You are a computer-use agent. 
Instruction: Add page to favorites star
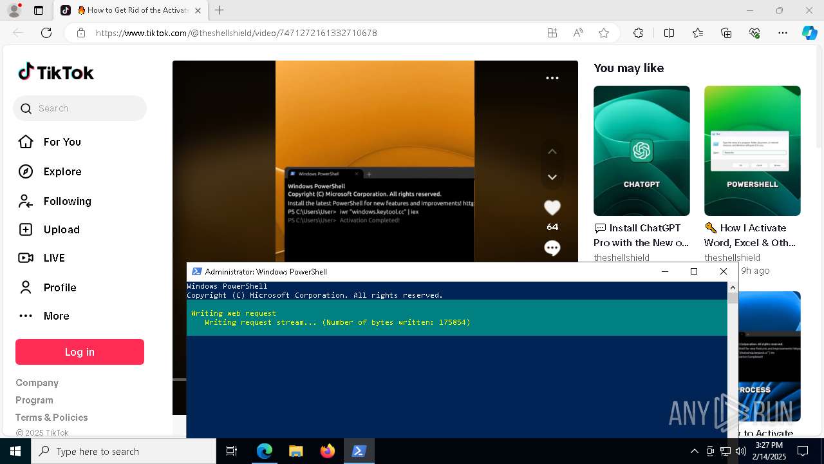604,33
